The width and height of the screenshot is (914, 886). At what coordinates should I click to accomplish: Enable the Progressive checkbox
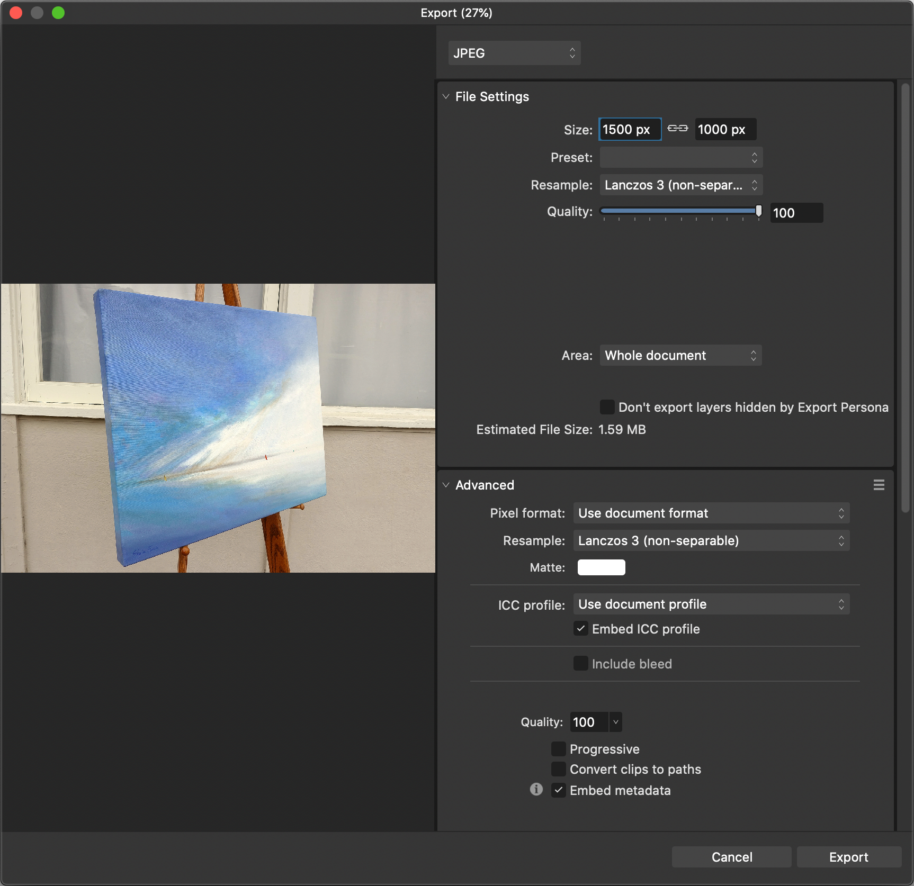point(559,749)
